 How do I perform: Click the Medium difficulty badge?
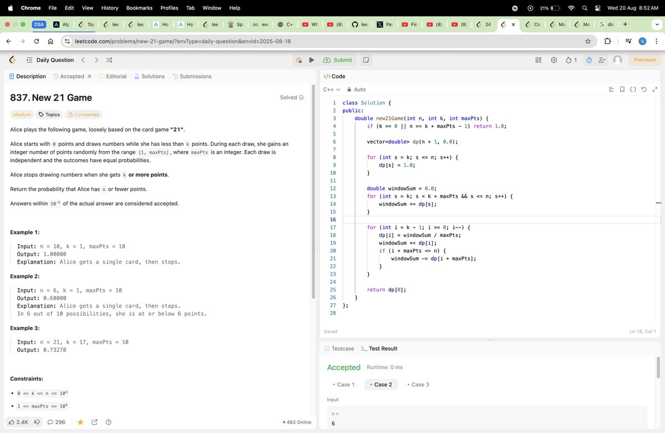[22, 114]
